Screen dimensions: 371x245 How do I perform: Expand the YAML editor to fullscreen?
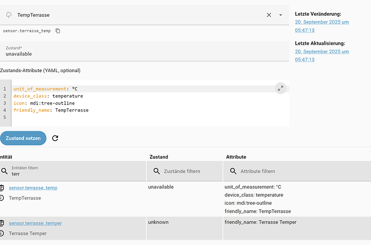click(280, 89)
